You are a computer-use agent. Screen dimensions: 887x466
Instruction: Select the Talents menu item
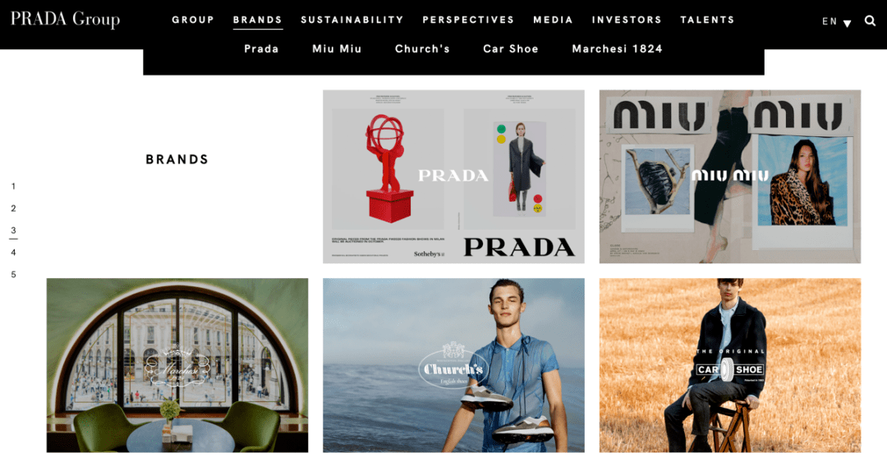coord(707,20)
